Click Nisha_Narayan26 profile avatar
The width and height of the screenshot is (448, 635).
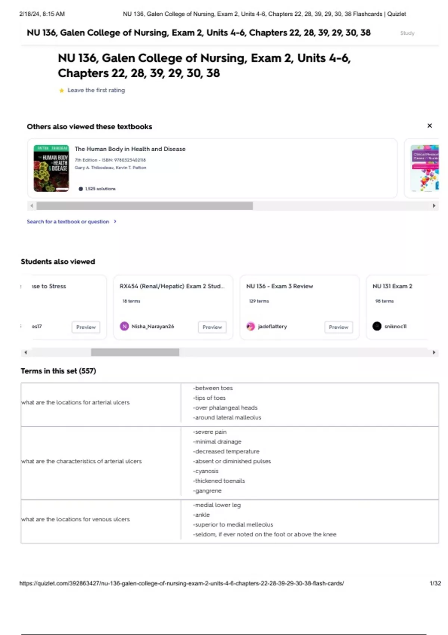click(124, 326)
